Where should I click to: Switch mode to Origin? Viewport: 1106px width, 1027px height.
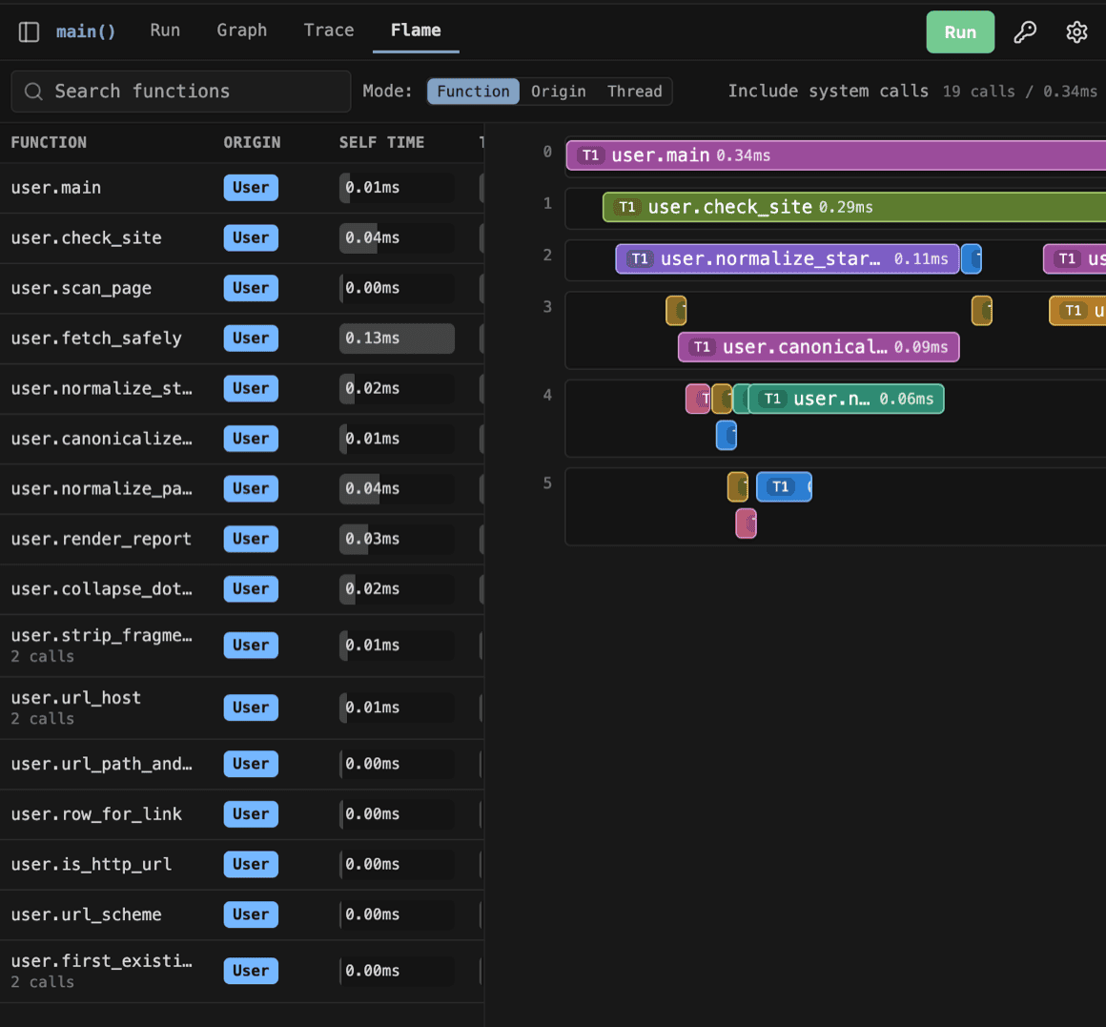pyautogui.click(x=558, y=92)
